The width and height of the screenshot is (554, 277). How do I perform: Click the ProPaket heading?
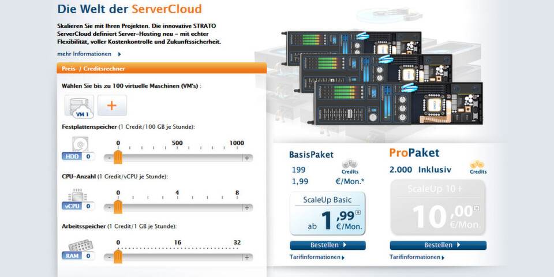(414, 153)
